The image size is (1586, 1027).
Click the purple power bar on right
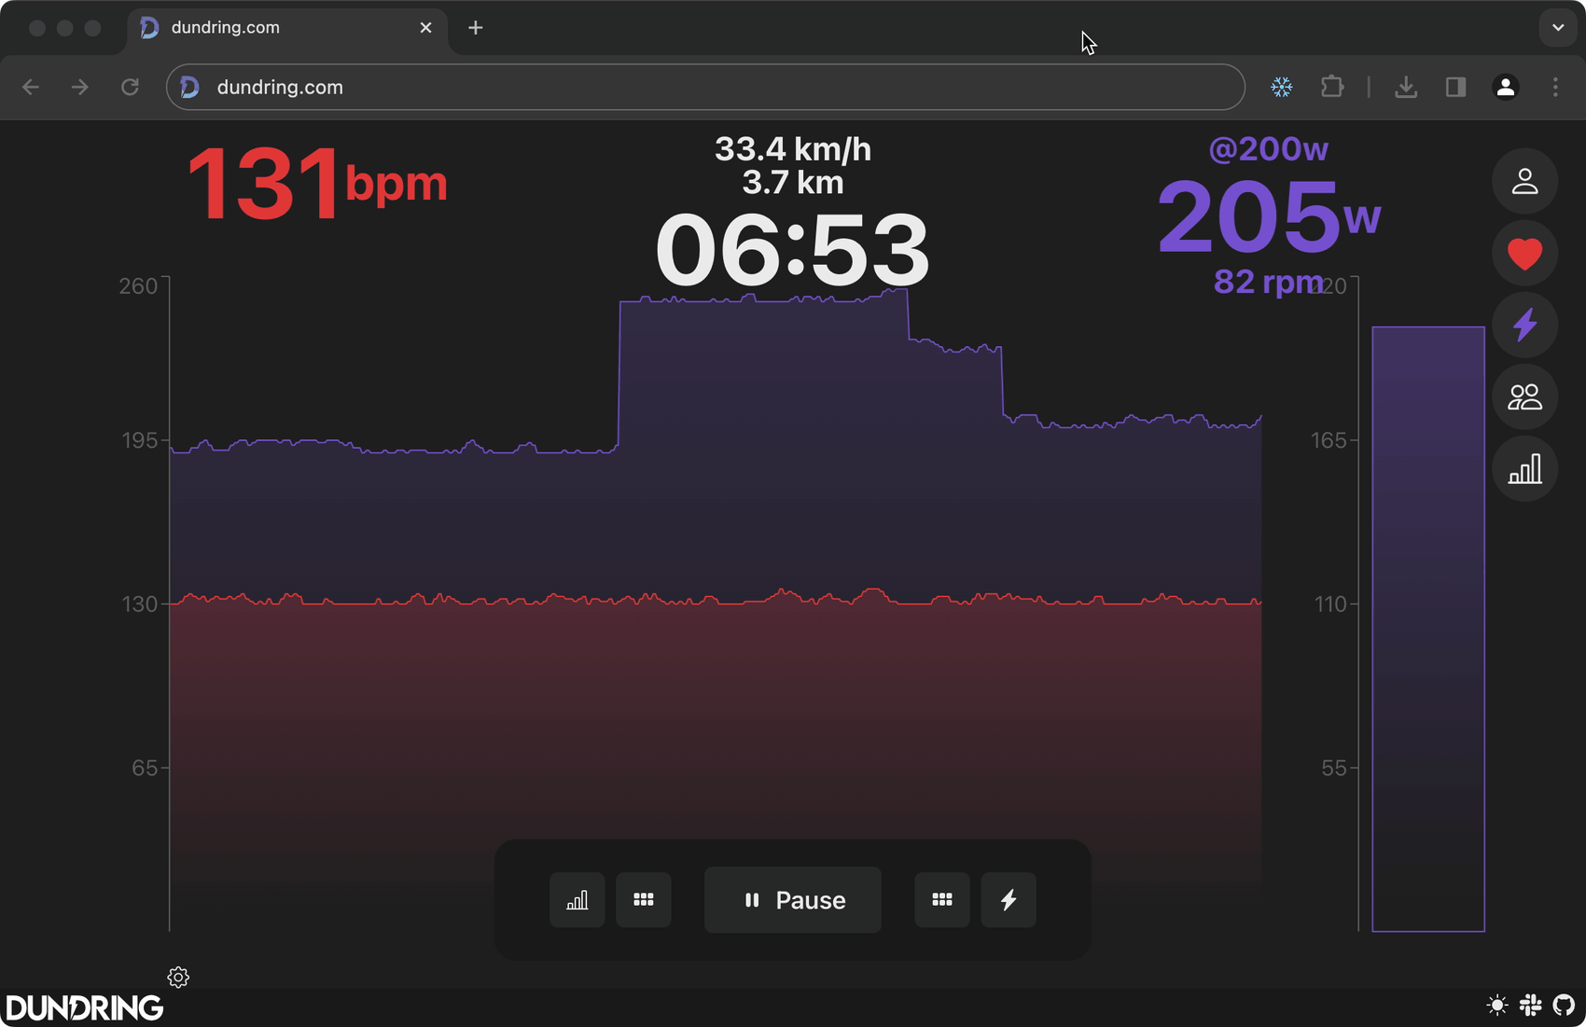tap(1428, 629)
